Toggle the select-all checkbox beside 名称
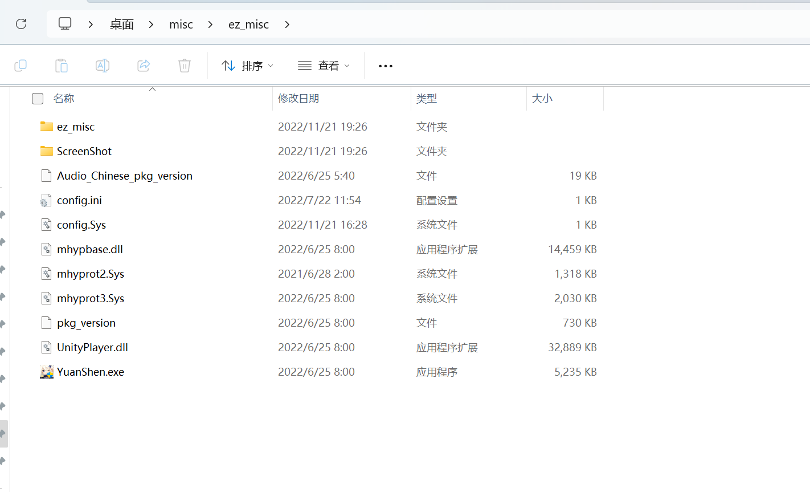The height and width of the screenshot is (492, 810). click(38, 99)
